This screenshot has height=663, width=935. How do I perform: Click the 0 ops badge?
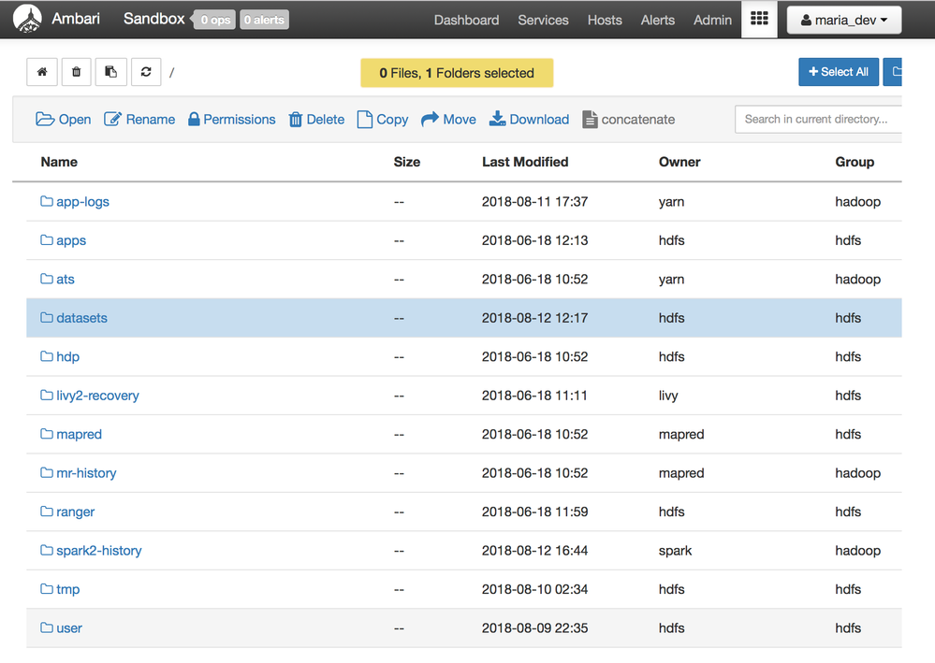tap(214, 20)
